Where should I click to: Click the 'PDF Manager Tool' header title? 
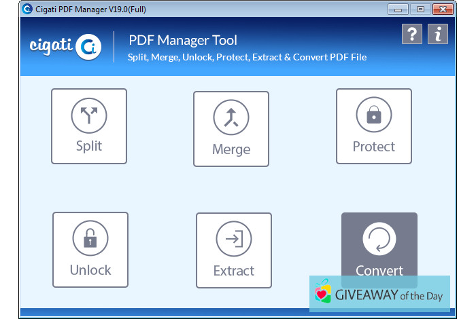pyautogui.click(x=183, y=39)
